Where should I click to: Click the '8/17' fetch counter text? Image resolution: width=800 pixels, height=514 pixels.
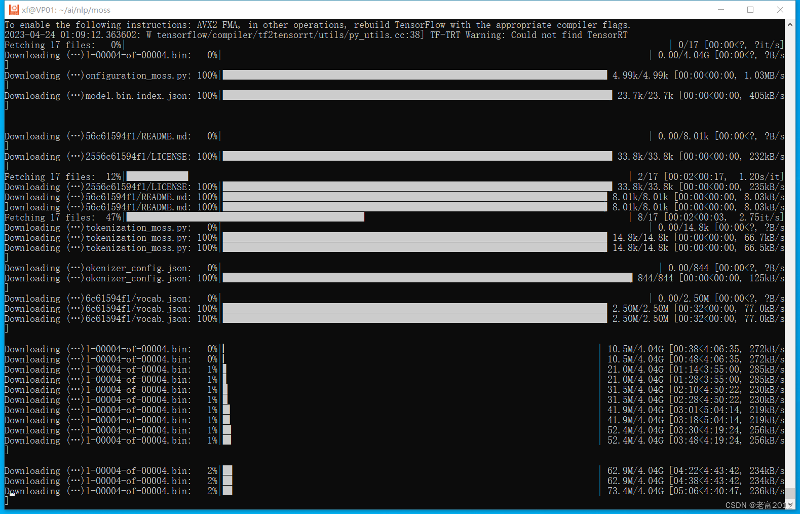pyautogui.click(x=648, y=217)
